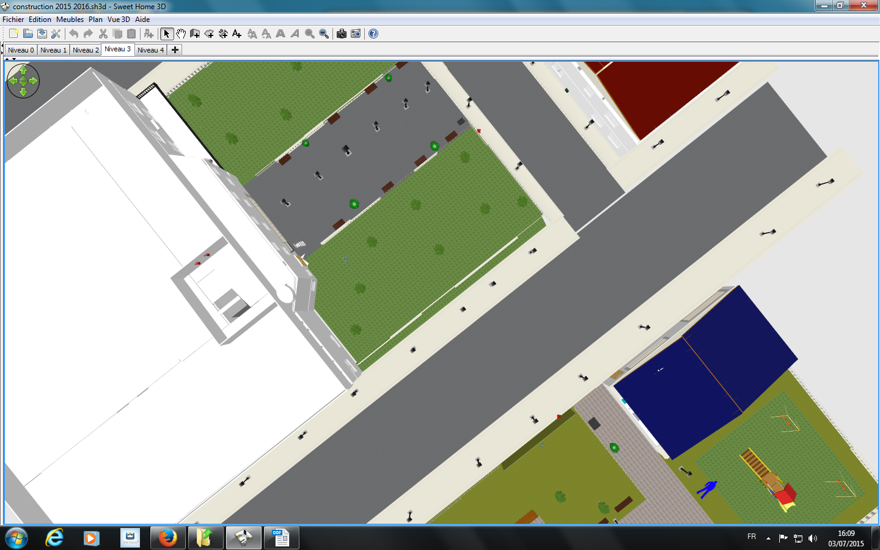Click the scissors Cut icon
This screenshot has width=880, height=550.
pyautogui.click(x=103, y=34)
